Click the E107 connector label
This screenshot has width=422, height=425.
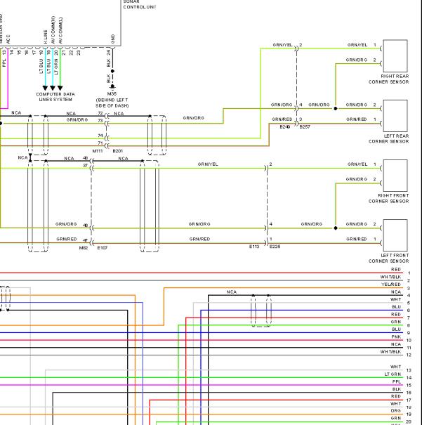point(103,248)
